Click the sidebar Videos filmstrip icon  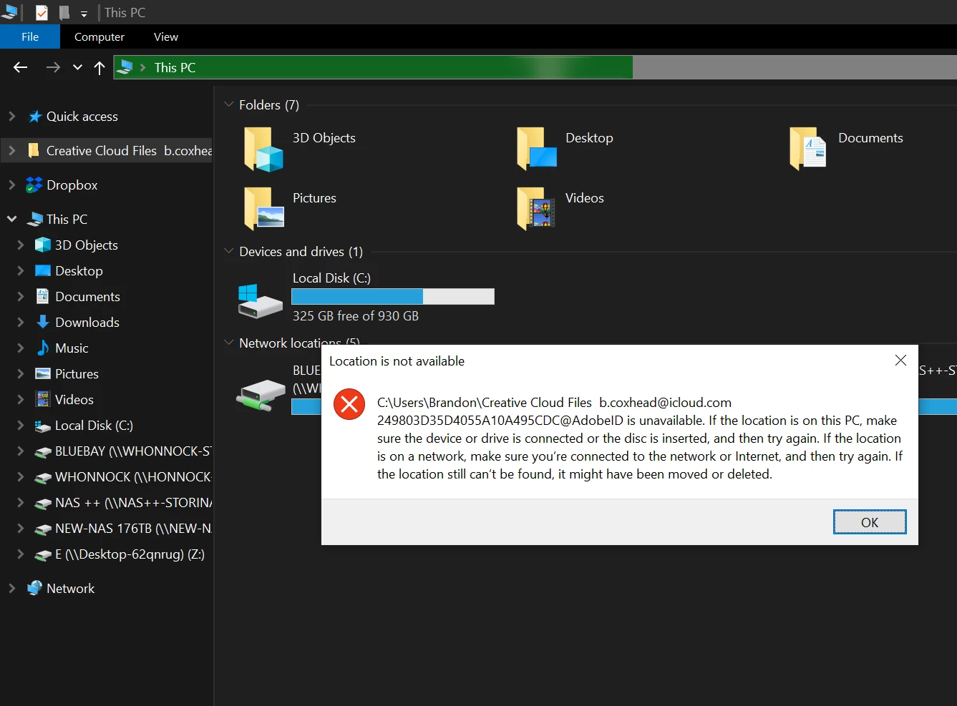tap(43, 399)
